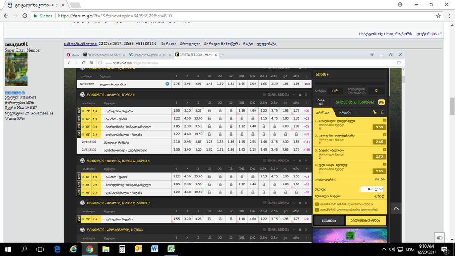Open ბილეთების ისტორია ticket history

point(355,102)
